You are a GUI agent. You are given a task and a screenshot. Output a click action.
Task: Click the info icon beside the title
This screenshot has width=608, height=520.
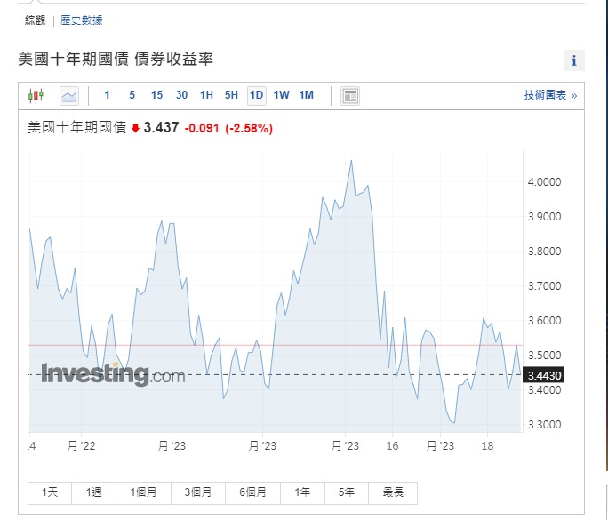point(574,60)
